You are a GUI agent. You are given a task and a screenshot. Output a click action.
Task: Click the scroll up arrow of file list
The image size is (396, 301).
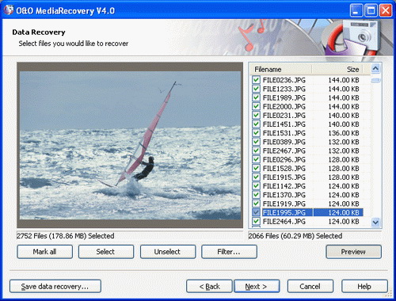(x=375, y=69)
